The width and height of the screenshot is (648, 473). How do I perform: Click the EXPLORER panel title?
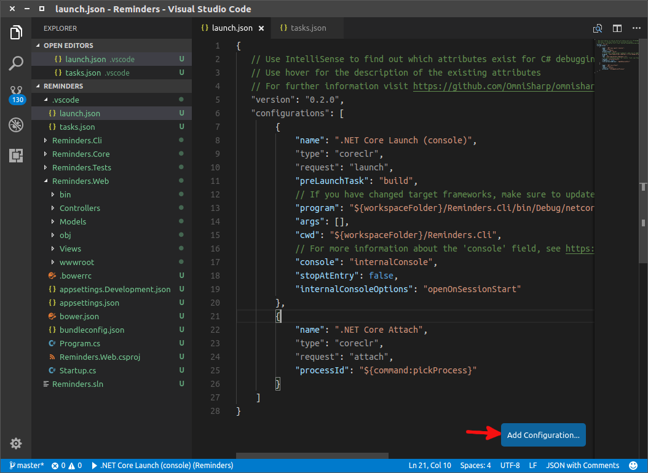click(60, 28)
